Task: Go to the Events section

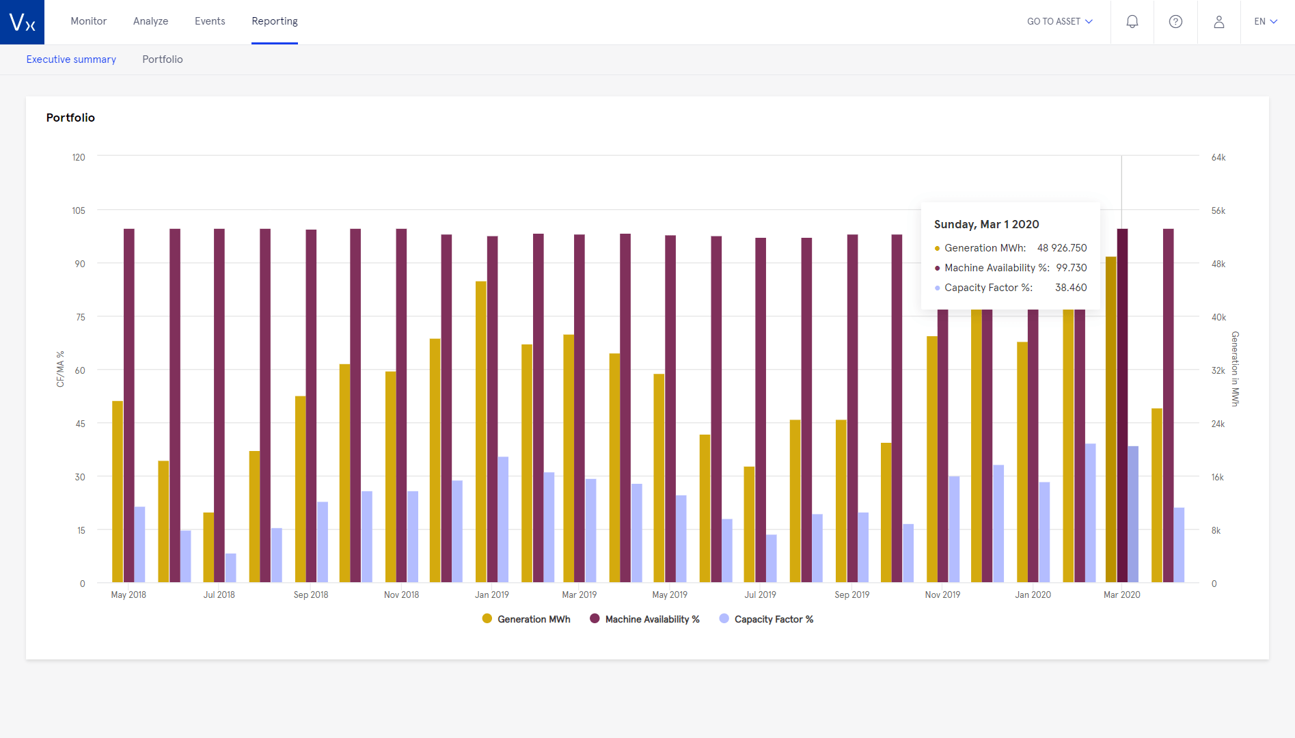Action: pyautogui.click(x=210, y=21)
